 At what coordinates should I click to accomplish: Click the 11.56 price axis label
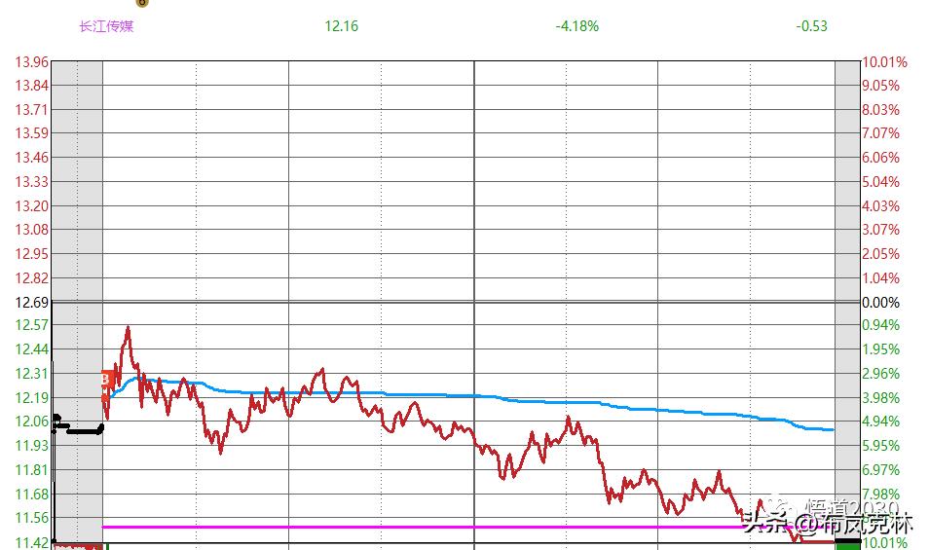point(32,518)
